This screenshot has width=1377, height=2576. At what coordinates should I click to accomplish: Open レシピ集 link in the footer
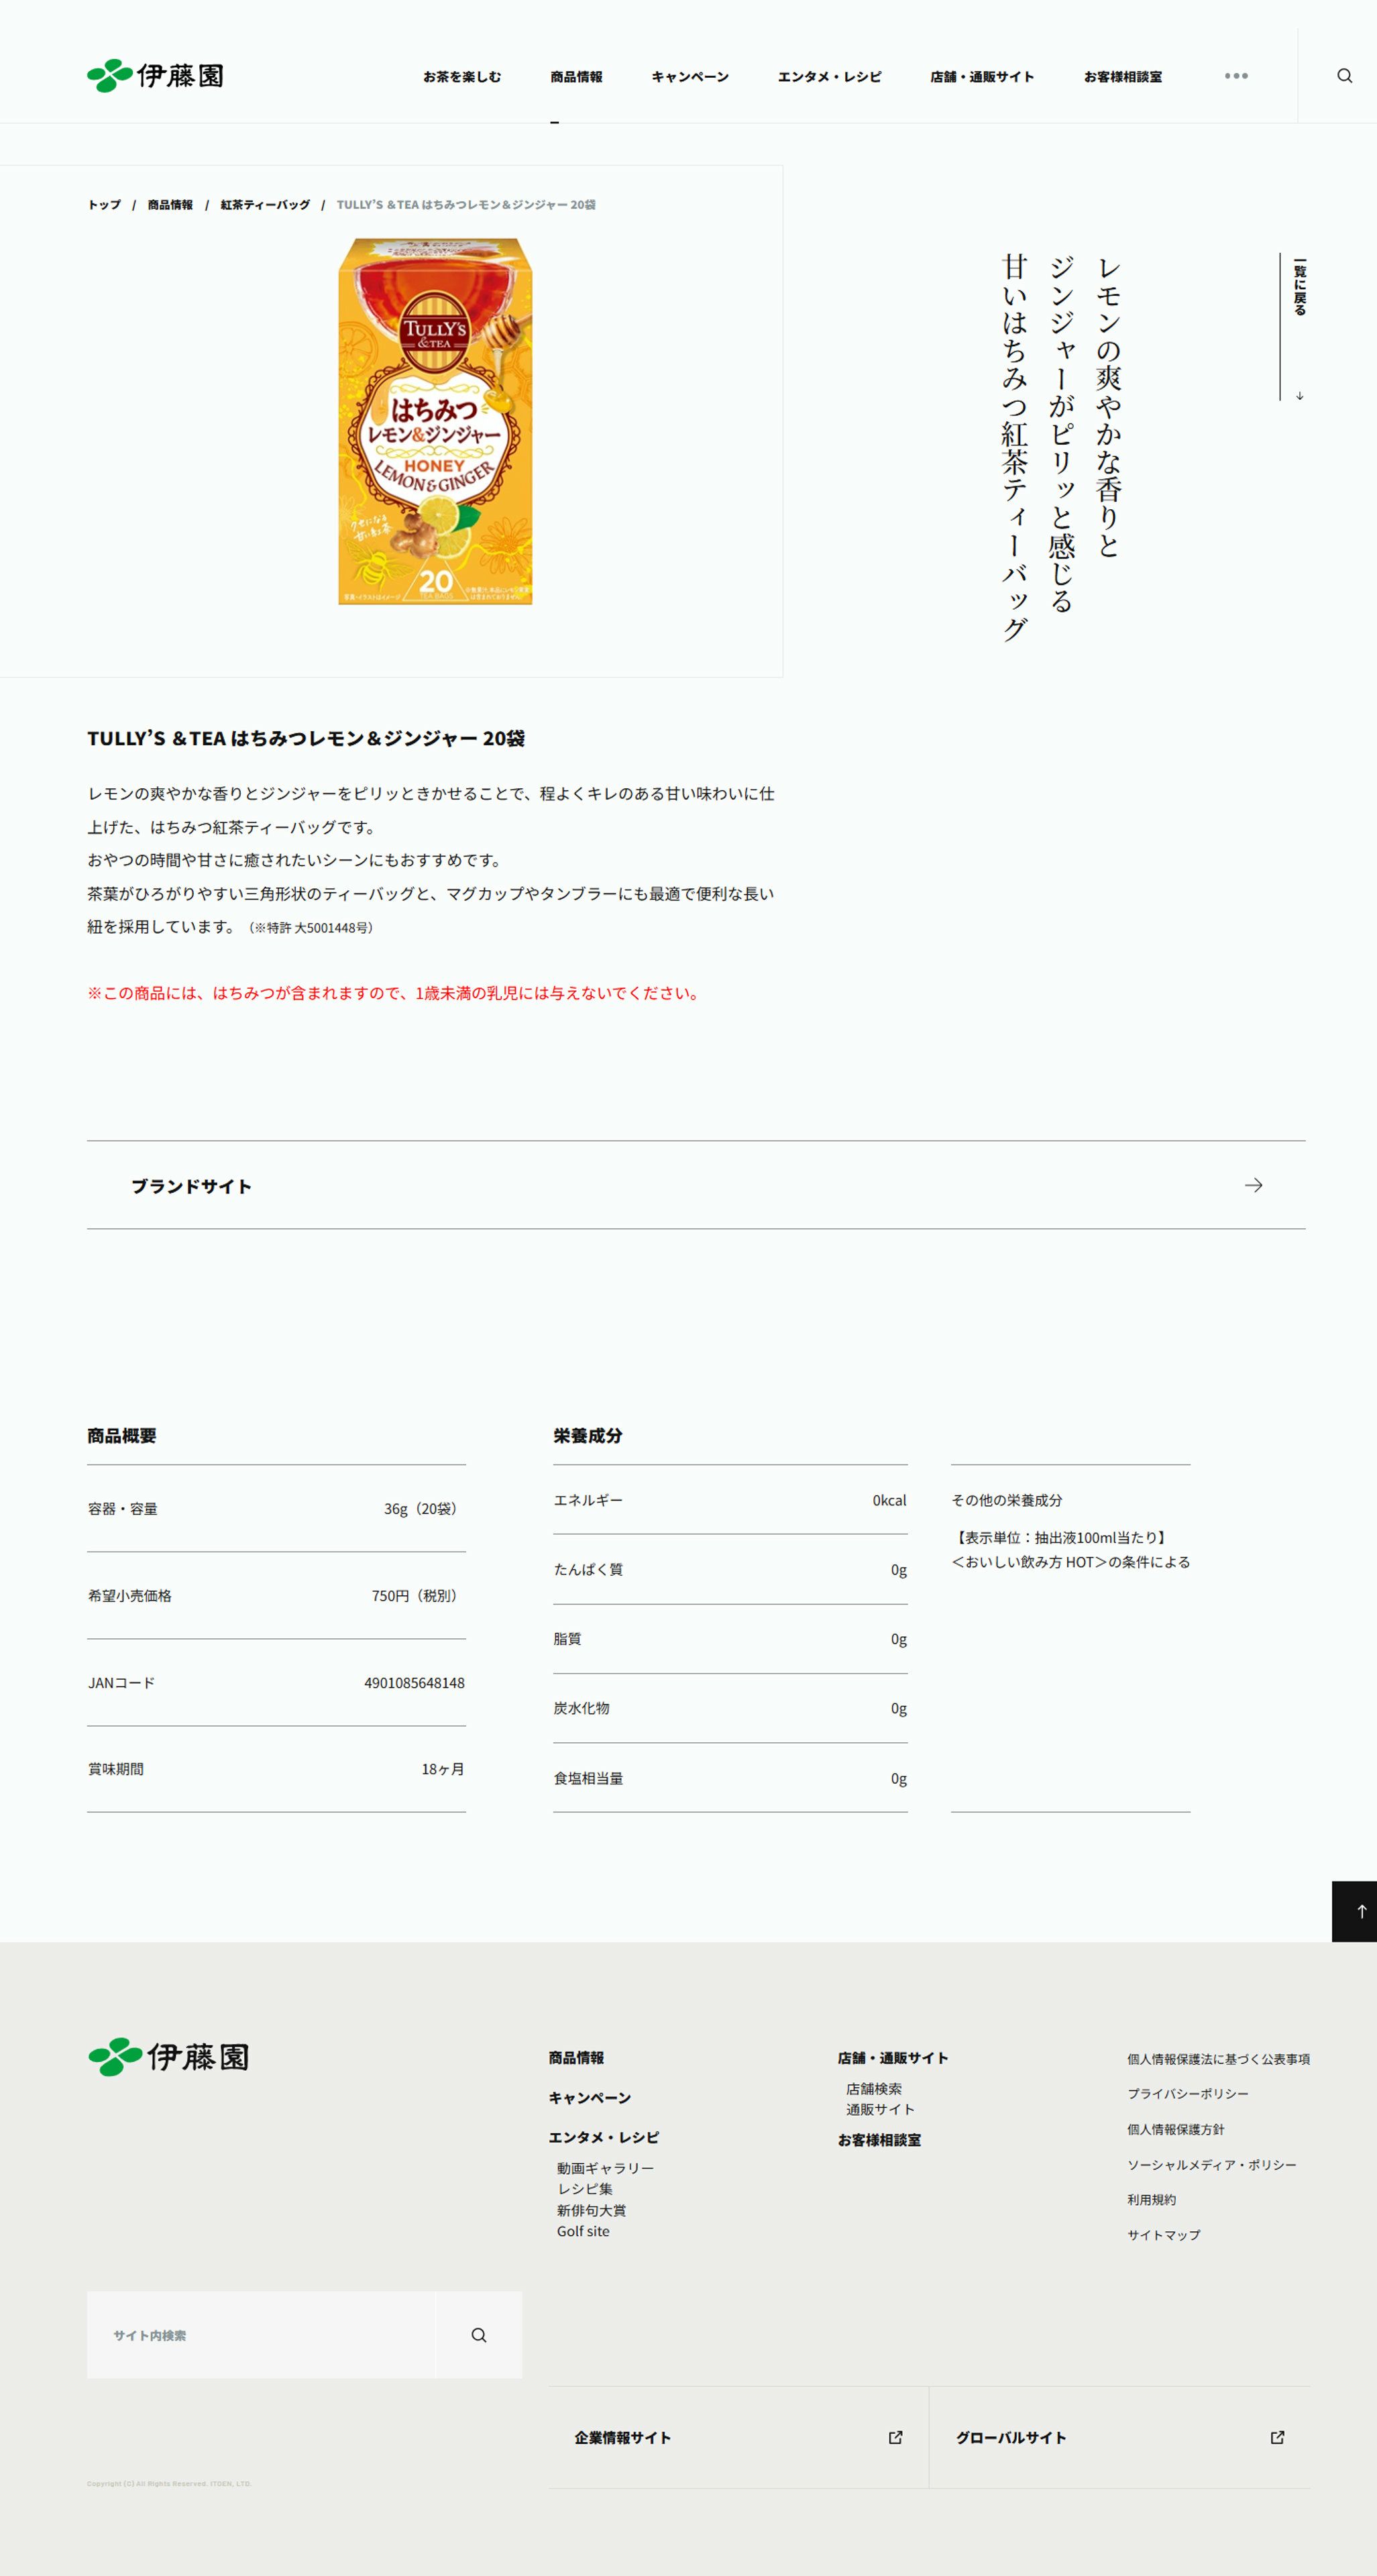pyautogui.click(x=585, y=2189)
